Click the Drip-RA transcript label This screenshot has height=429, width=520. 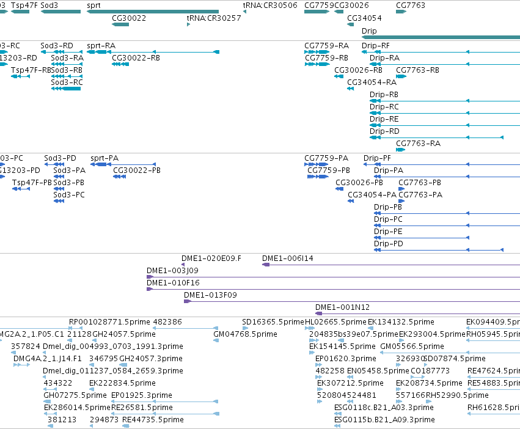(385, 58)
